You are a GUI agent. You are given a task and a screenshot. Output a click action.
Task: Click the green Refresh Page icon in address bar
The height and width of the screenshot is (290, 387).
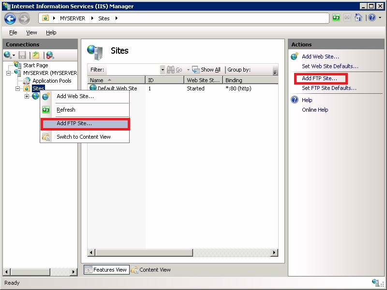[336, 18]
